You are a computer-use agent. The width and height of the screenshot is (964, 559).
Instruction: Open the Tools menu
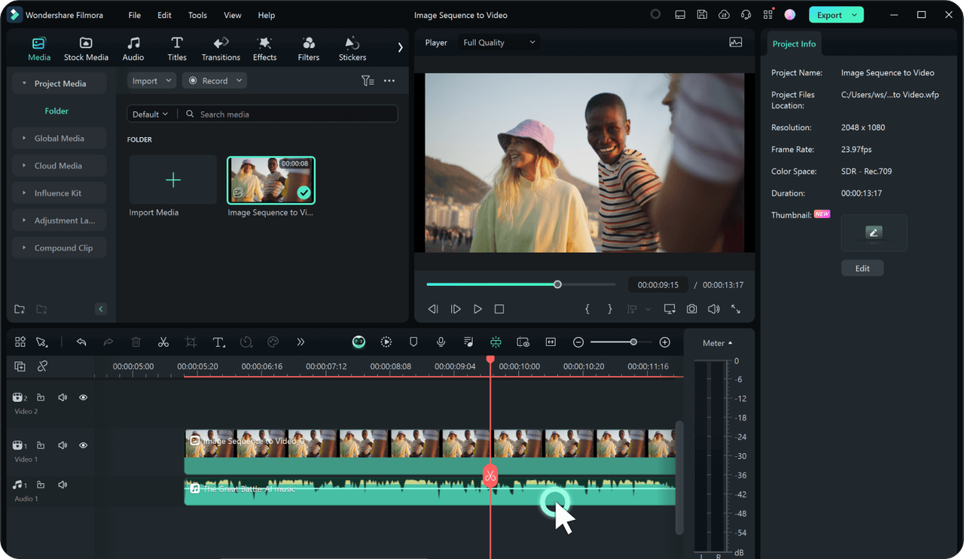(x=197, y=15)
